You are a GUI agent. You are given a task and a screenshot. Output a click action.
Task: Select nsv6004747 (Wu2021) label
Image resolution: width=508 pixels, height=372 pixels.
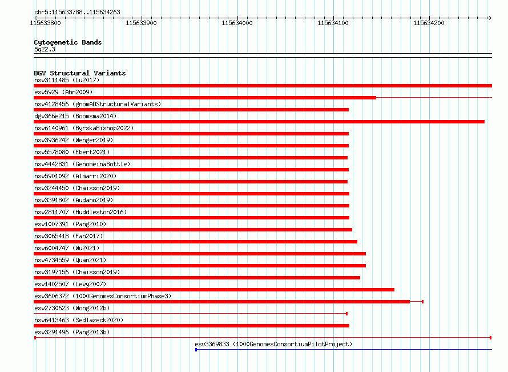(67, 248)
